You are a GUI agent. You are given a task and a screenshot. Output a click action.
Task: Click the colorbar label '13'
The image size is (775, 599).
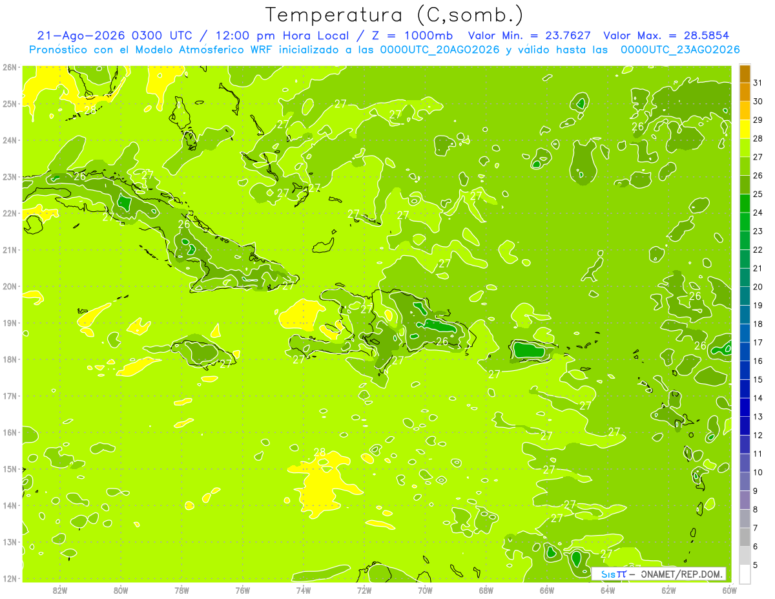pos(758,416)
